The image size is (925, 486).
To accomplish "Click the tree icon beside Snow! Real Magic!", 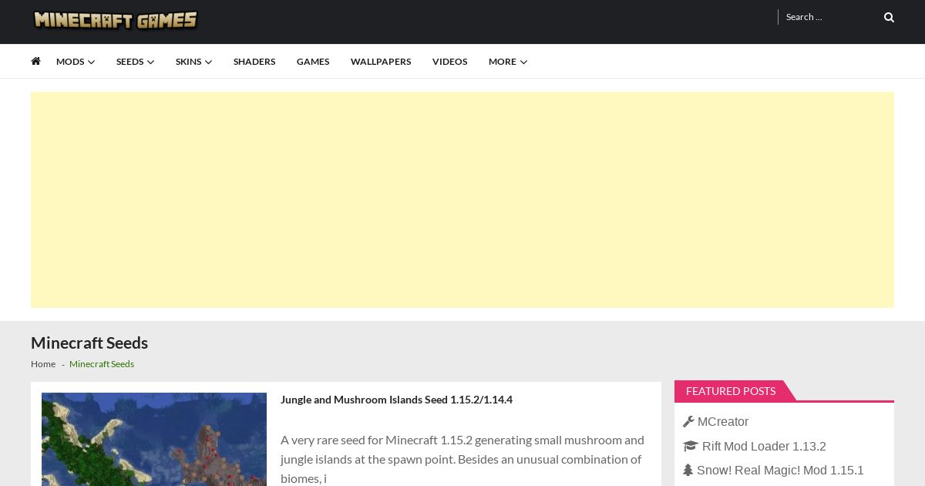I will point(688,470).
